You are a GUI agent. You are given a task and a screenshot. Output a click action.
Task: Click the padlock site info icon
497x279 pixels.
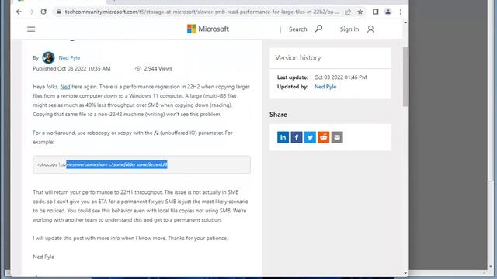click(59, 12)
